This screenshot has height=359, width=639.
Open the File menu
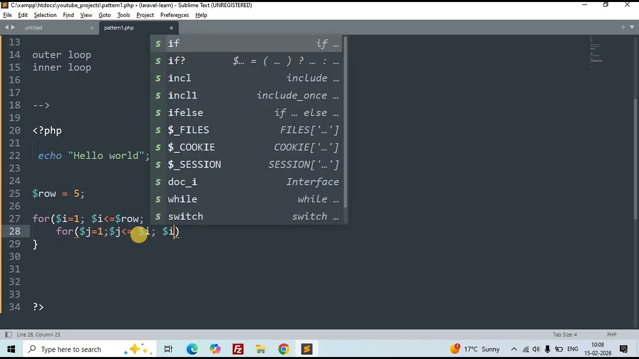tap(7, 15)
